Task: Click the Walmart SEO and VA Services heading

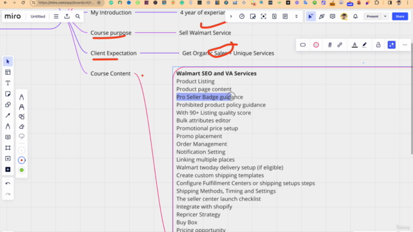Action: (216, 73)
